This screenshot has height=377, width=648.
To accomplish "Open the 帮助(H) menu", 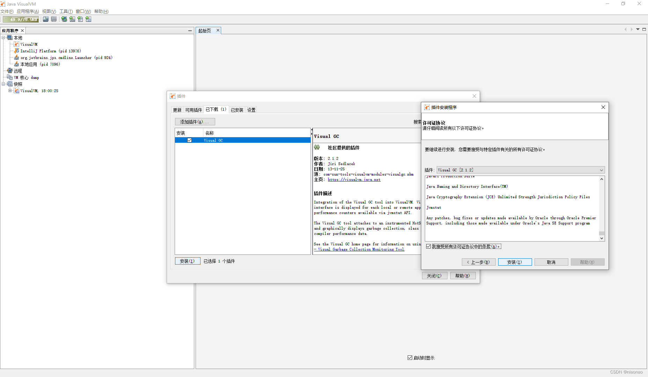I will (x=101, y=12).
